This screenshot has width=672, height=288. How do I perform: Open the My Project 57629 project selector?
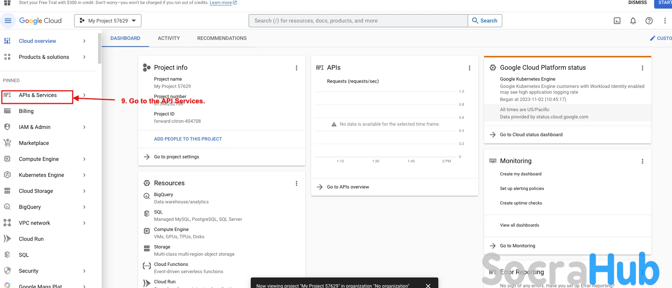click(108, 21)
